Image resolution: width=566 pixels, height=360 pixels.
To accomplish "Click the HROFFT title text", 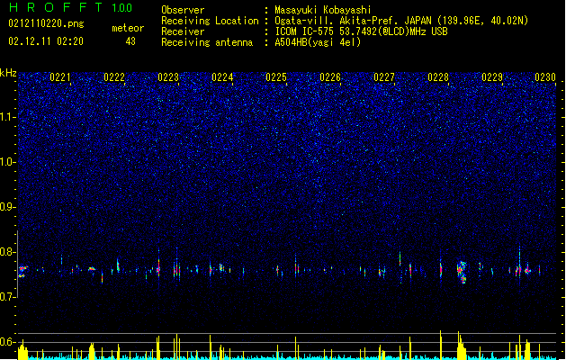I will point(55,7).
